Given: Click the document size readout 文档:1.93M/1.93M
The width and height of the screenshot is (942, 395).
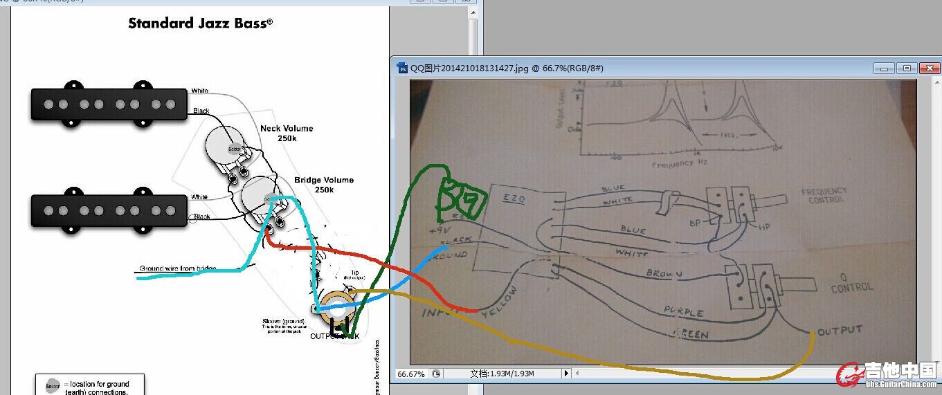Looking at the screenshot, I should [502, 374].
